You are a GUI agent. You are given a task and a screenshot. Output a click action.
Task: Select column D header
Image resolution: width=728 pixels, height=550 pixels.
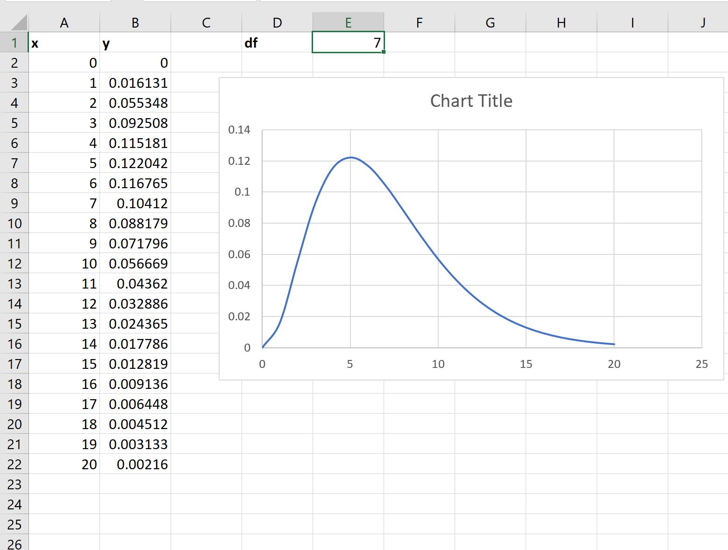278,22
